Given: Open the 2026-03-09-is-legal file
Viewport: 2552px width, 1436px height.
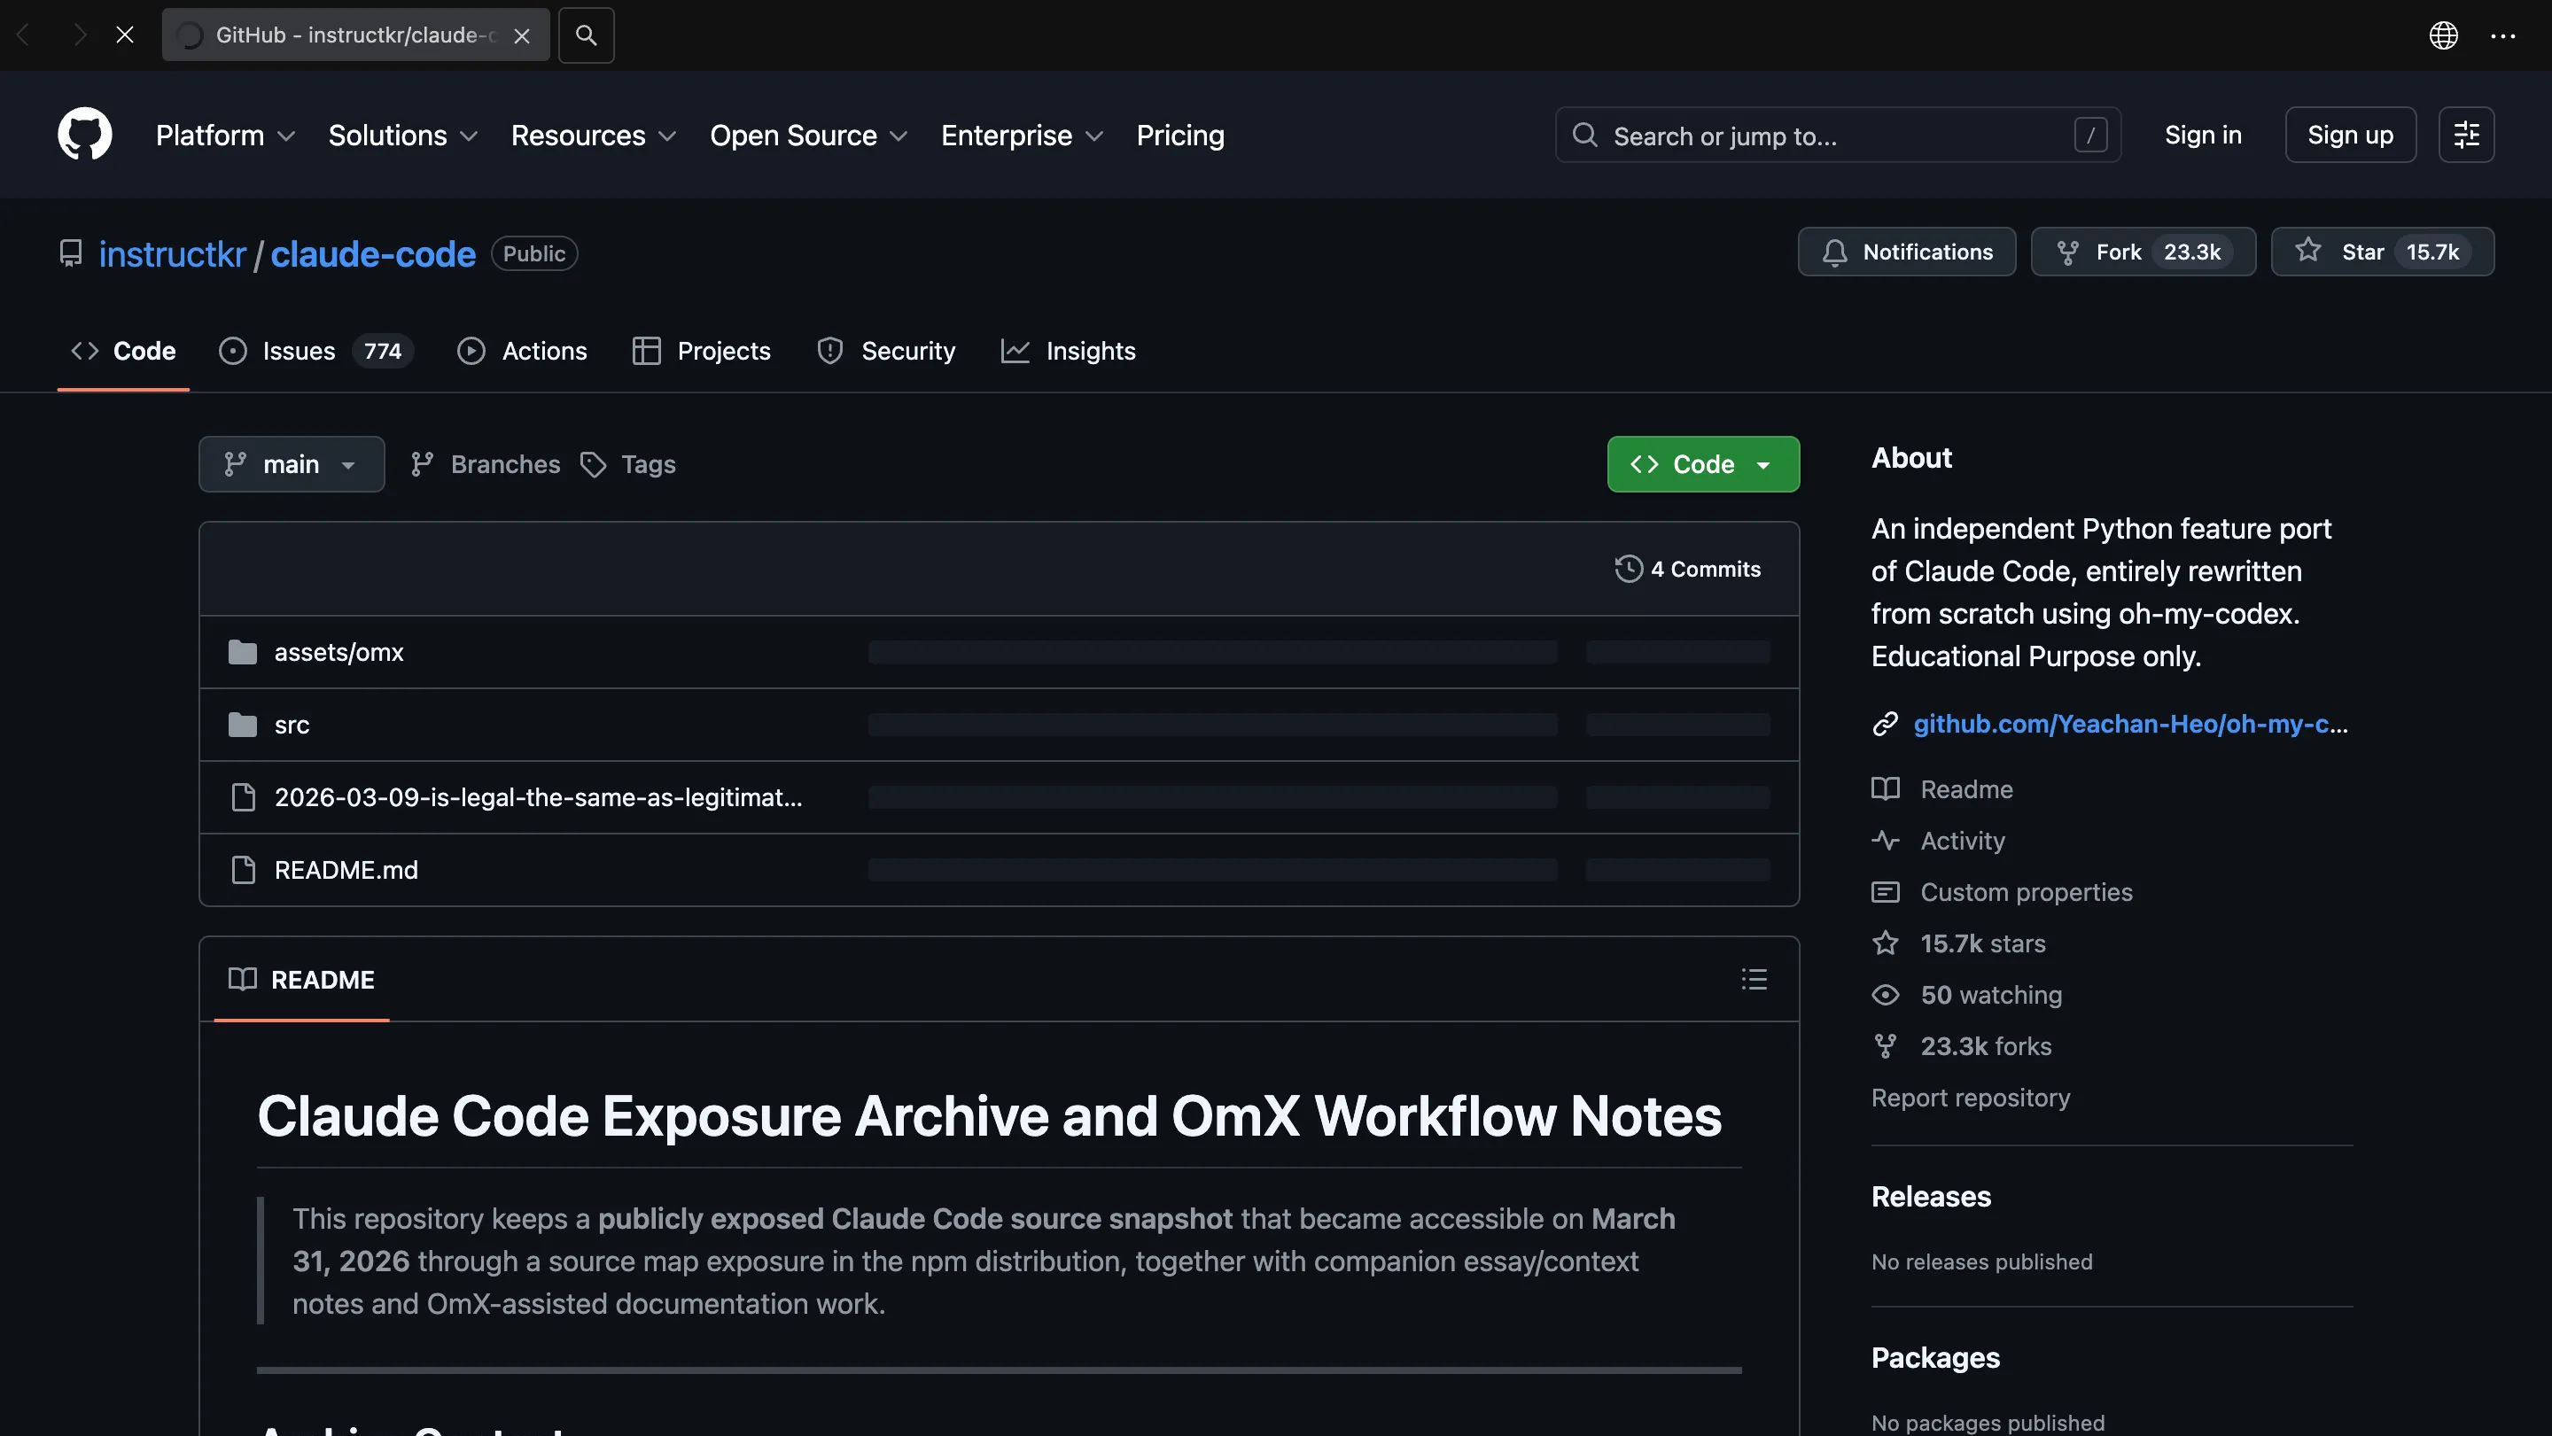Looking at the screenshot, I should pyautogui.click(x=538, y=797).
